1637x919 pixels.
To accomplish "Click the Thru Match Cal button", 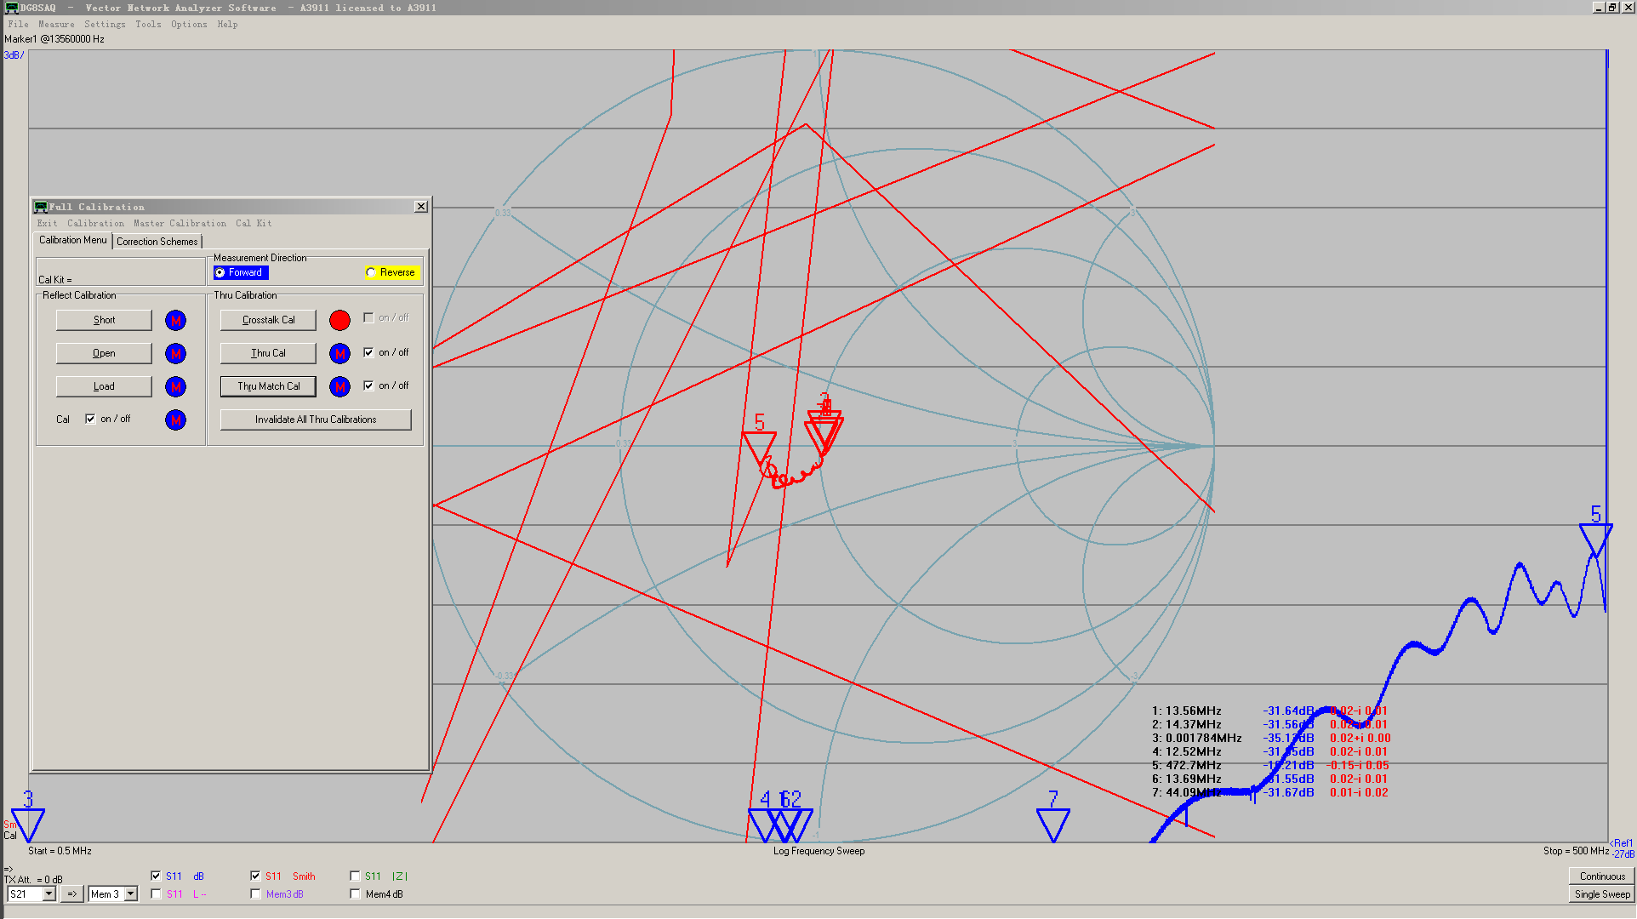I will point(268,386).
